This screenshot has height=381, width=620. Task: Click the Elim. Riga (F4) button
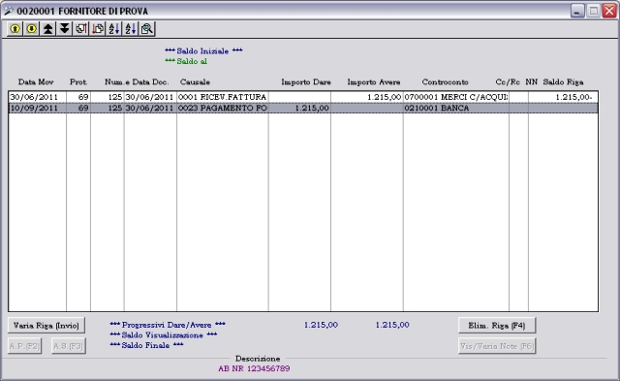pyautogui.click(x=497, y=326)
